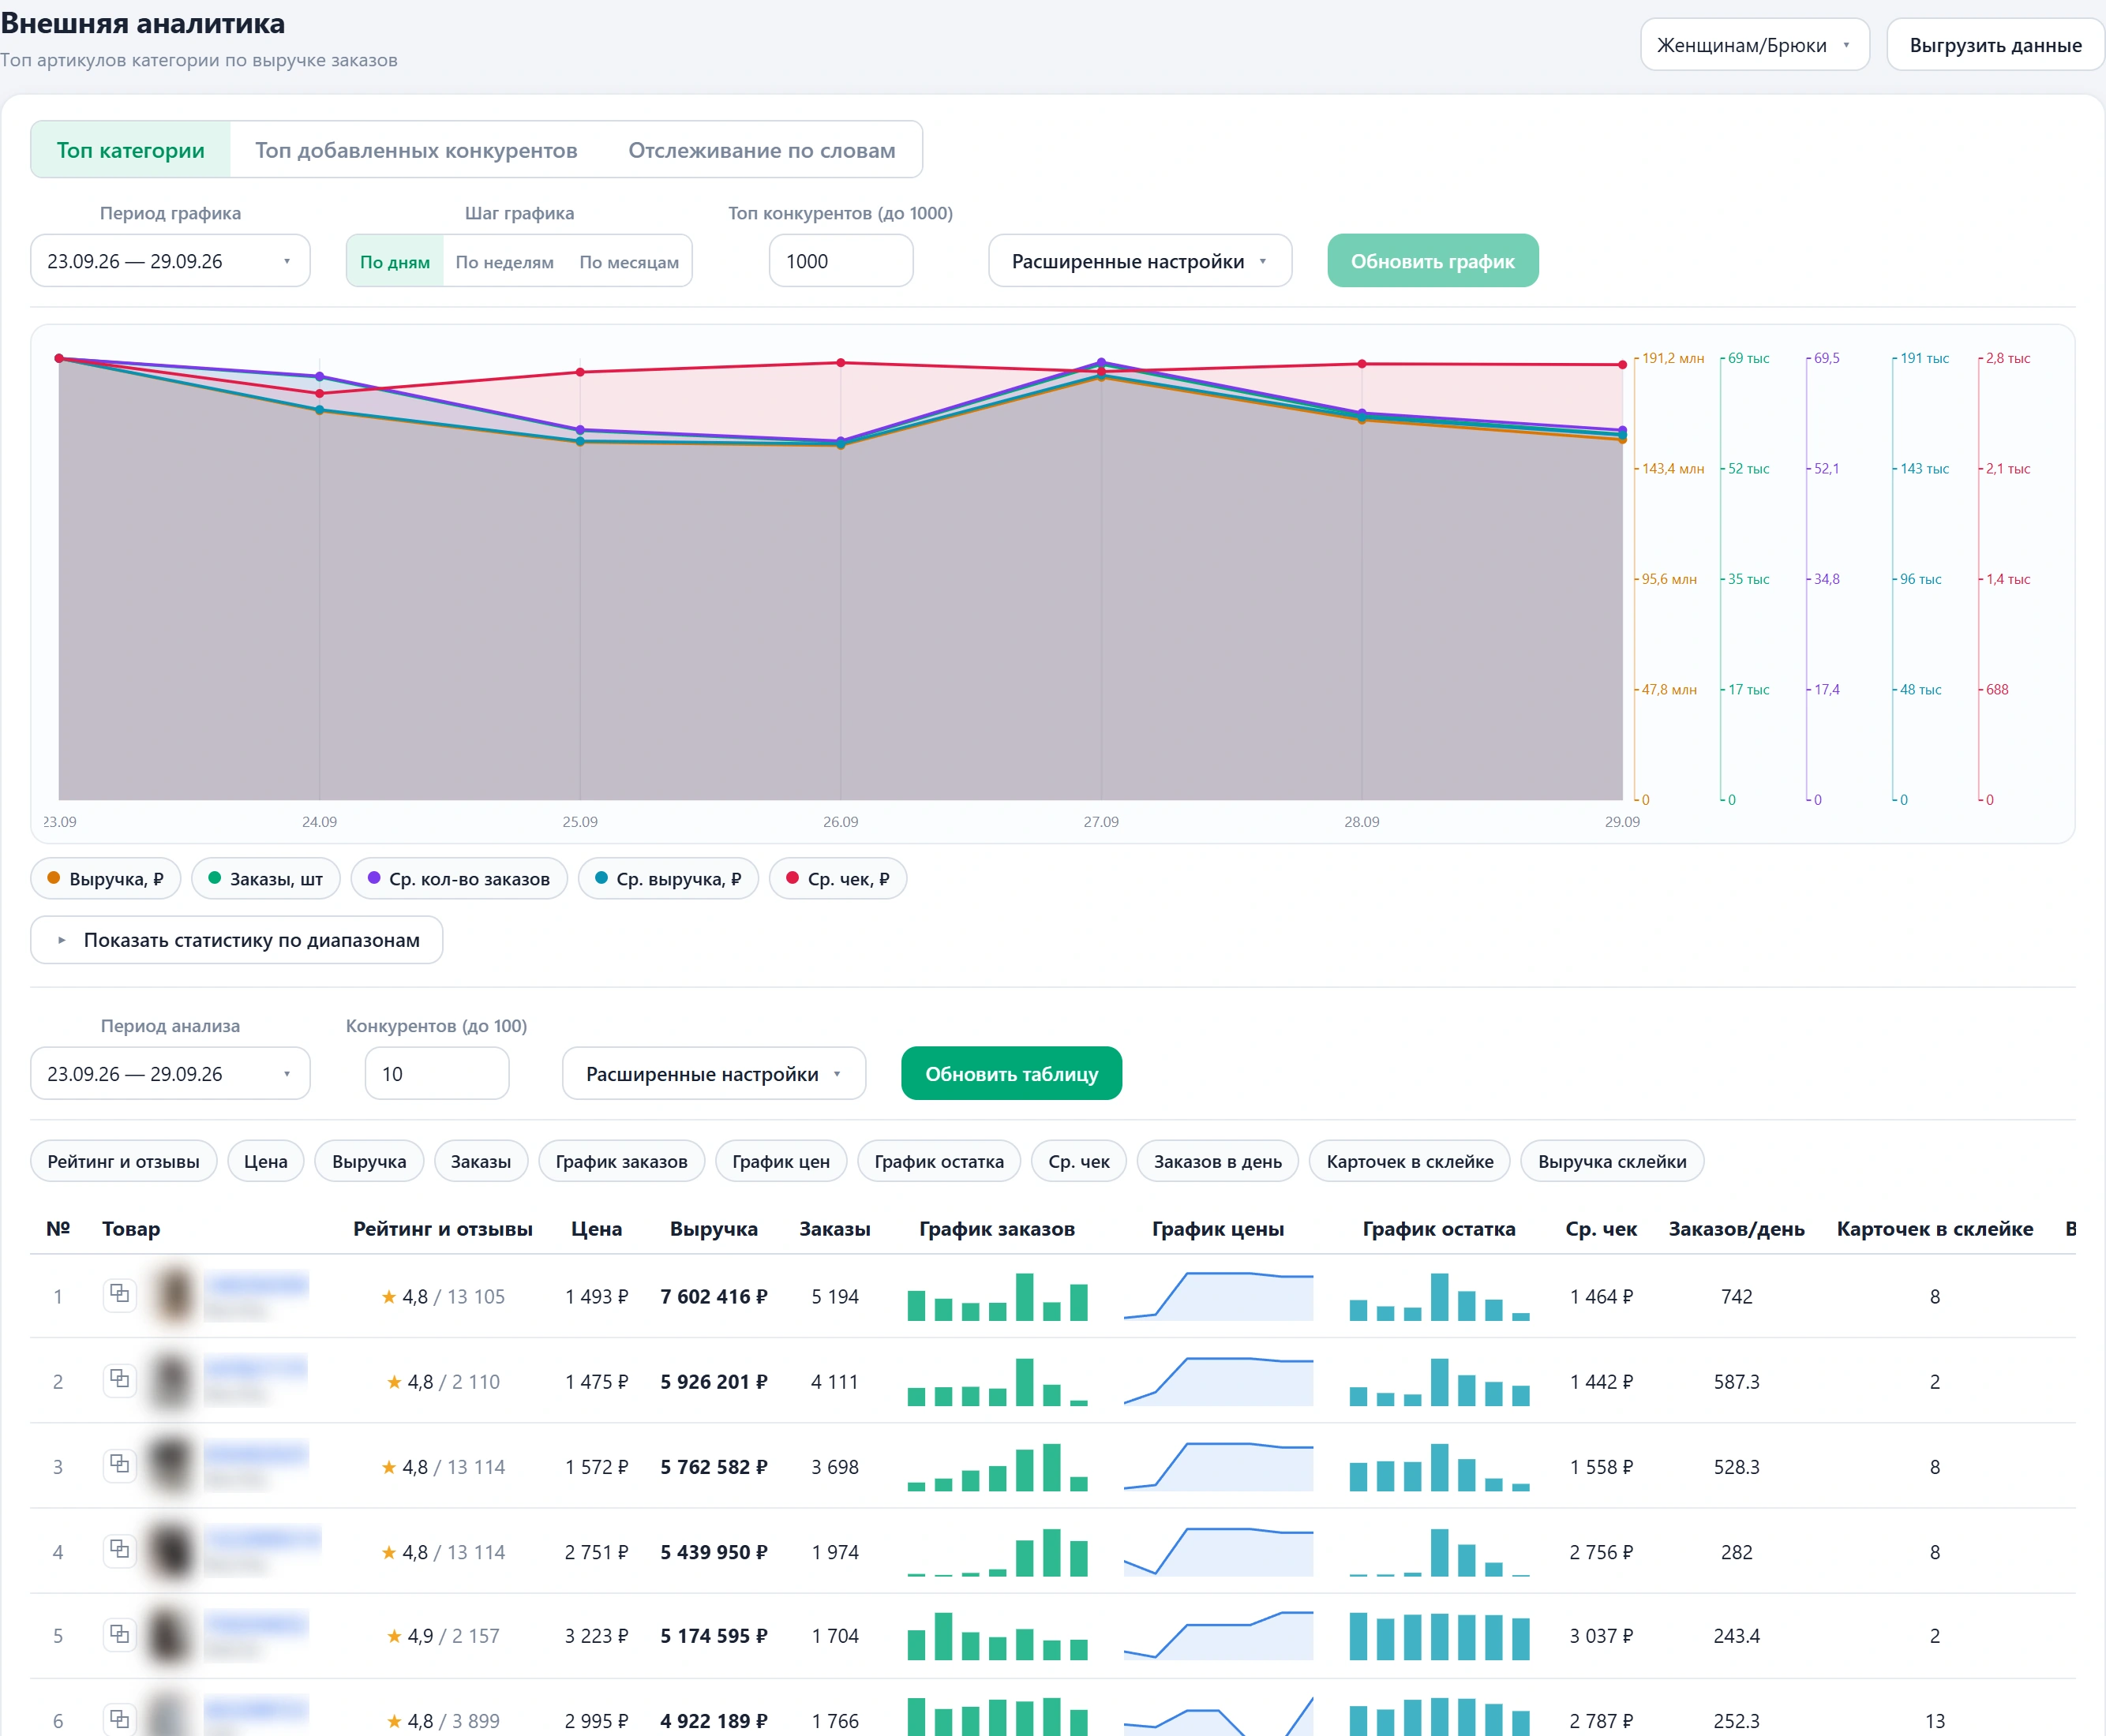The image size is (2106, 1736).
Task: Expand Показать статистику по диапазонам
Action: (236, 940)
